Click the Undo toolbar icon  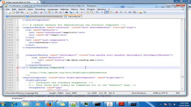click(56, 12)
